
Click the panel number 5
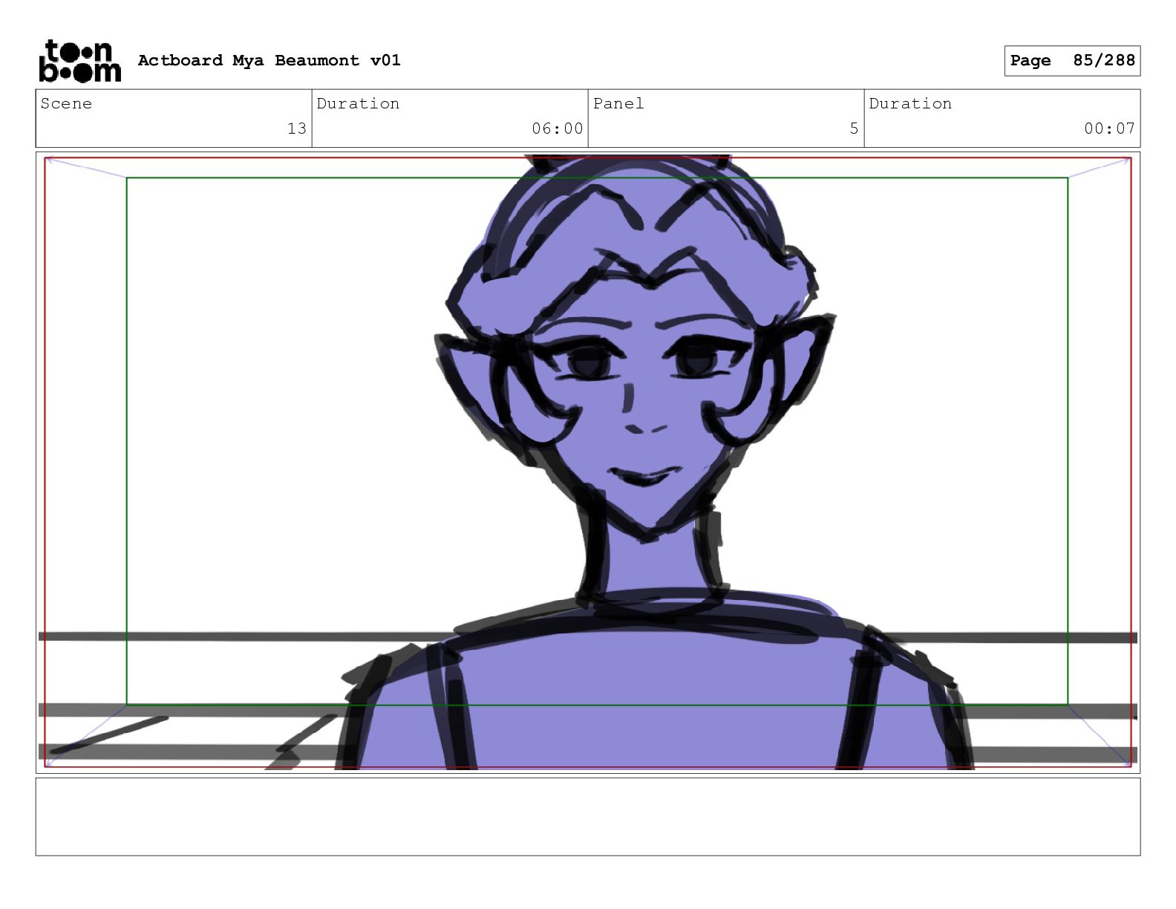tap(854, 128)
